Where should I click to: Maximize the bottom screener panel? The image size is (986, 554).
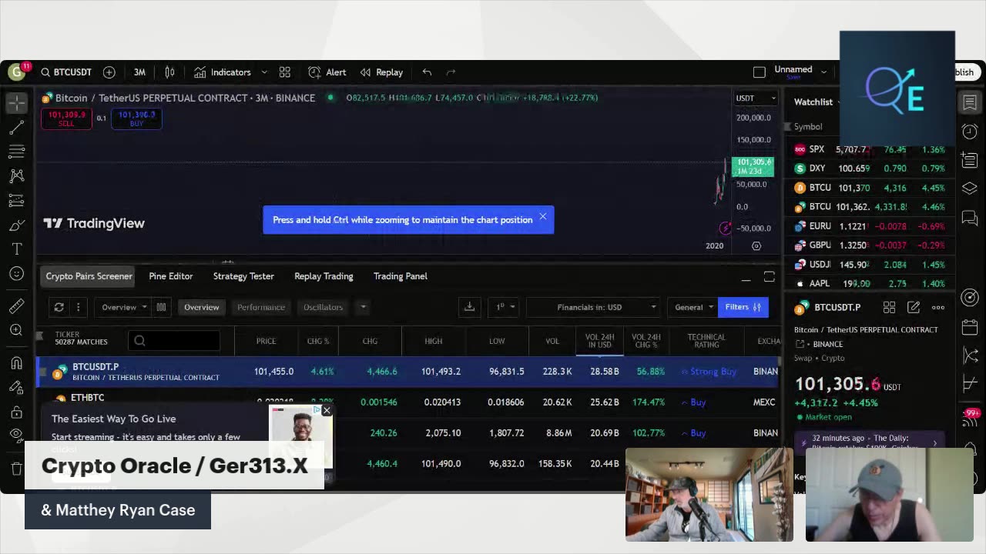click(769, 277)
